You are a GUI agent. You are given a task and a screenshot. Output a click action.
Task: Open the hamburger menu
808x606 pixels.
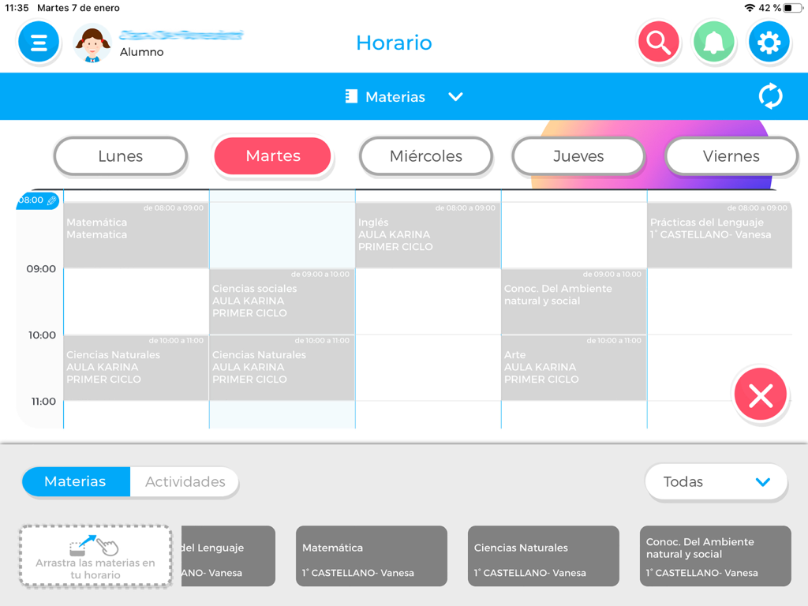tap(38, 42)
